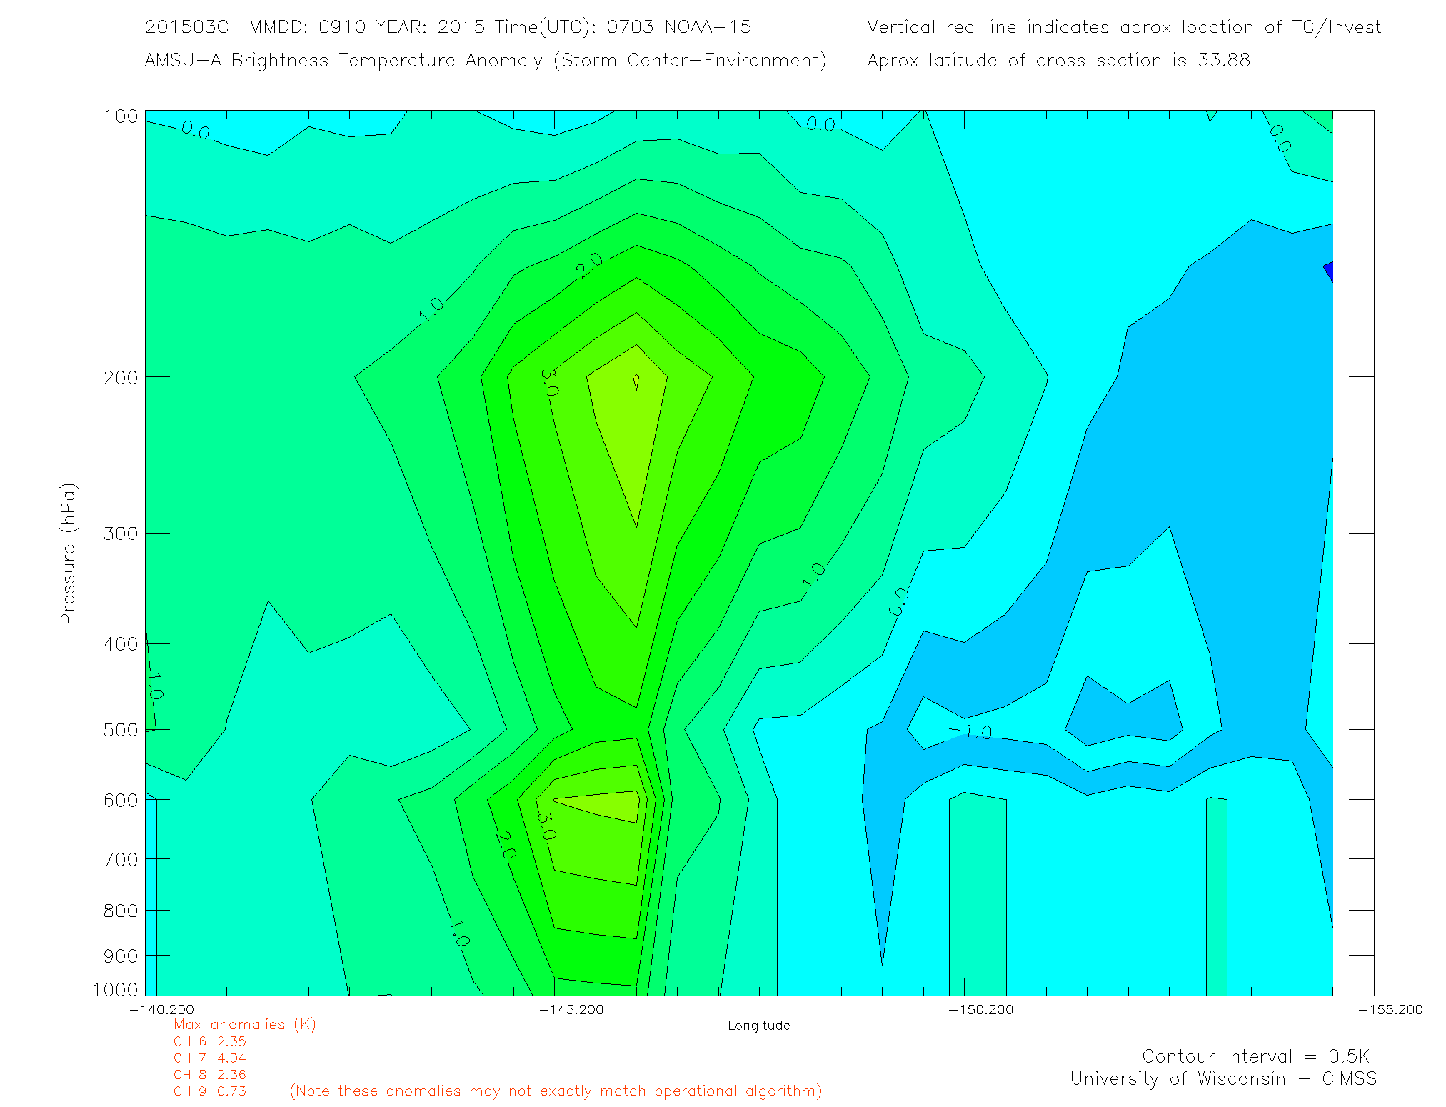This screenshot has width=1446, height=1107.
Task: Click the 2.0 upper contour label
Action: click(x=590, y=265)
